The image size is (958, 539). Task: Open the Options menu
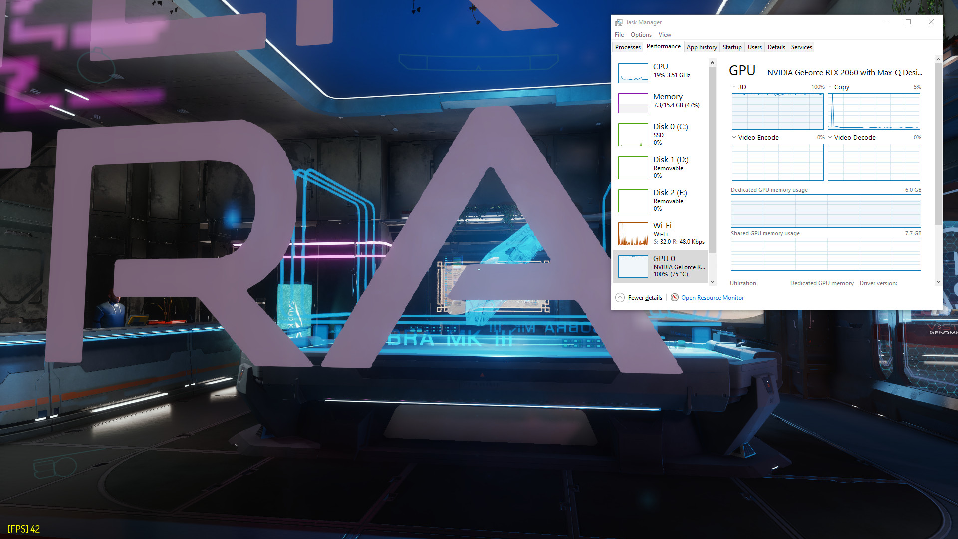641,35
